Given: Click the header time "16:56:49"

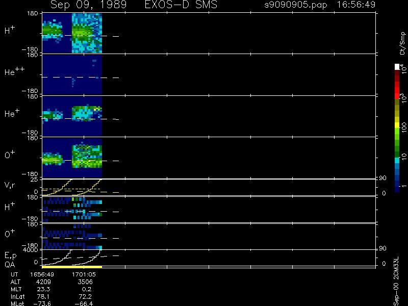Looking at the screenshot, I should [x=356, y=5].
